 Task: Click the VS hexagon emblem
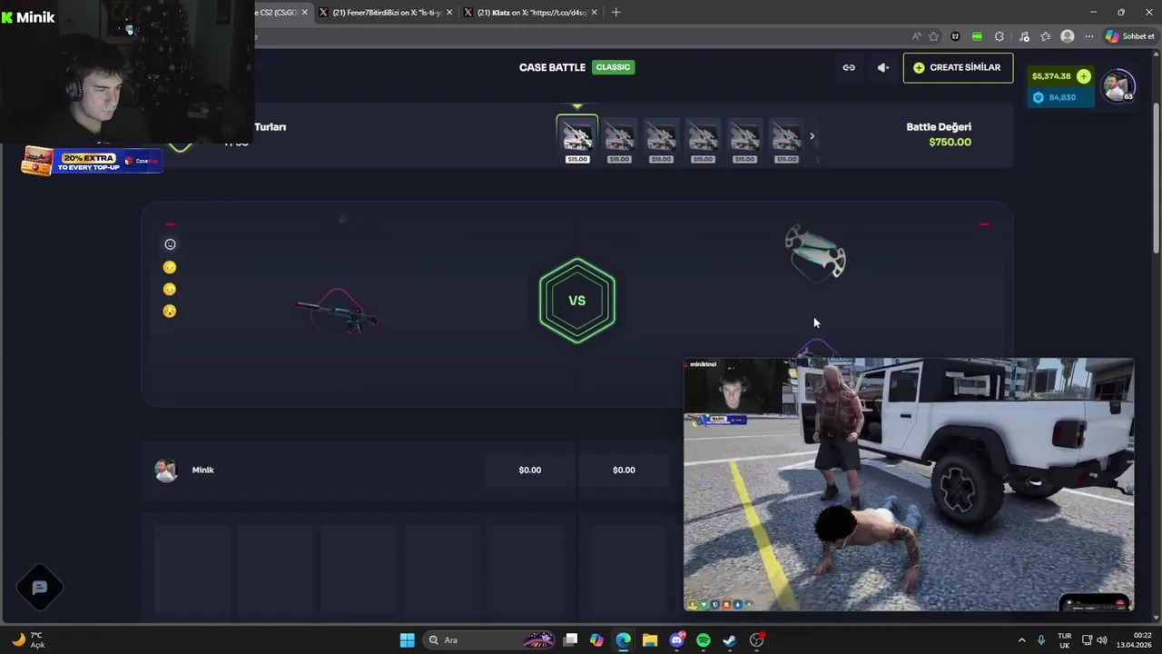(x=577, y=301)
